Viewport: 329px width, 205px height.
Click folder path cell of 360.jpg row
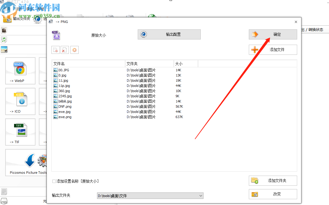141,91
